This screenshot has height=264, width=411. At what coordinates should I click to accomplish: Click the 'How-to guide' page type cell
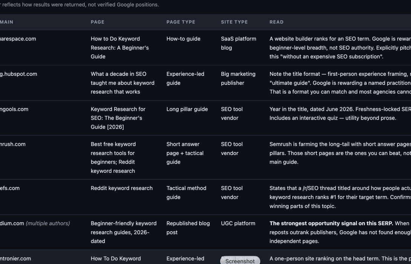(x=184, y=39)
